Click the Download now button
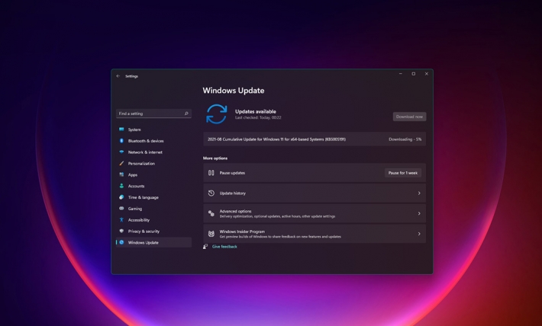542x326 pixels. coord(409,117)
